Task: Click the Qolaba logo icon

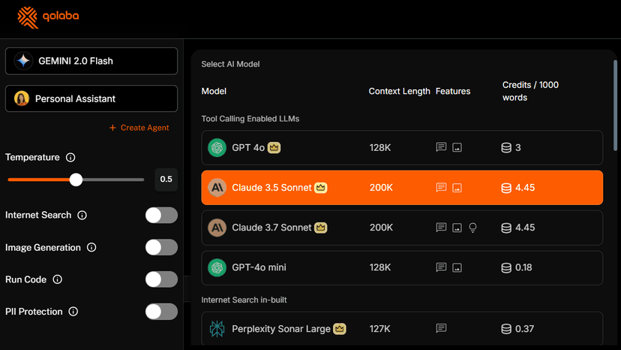Action: coord(27,17)
